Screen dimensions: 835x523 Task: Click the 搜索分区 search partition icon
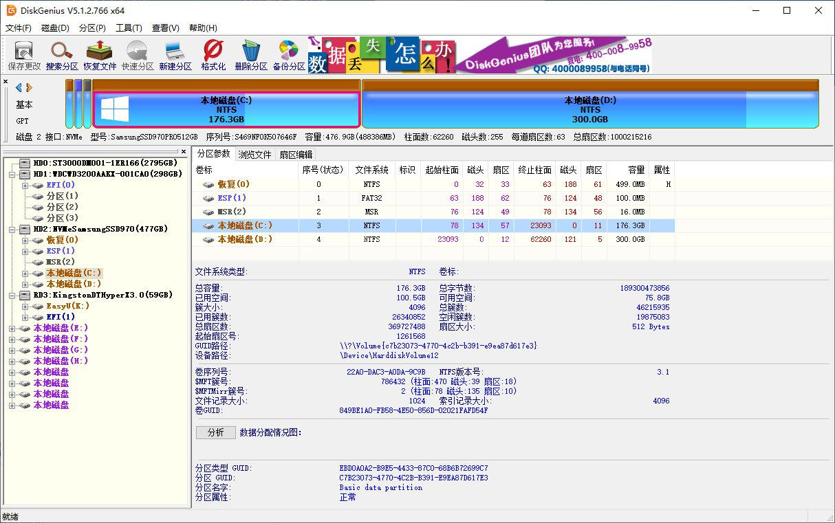tap(61, 56)
